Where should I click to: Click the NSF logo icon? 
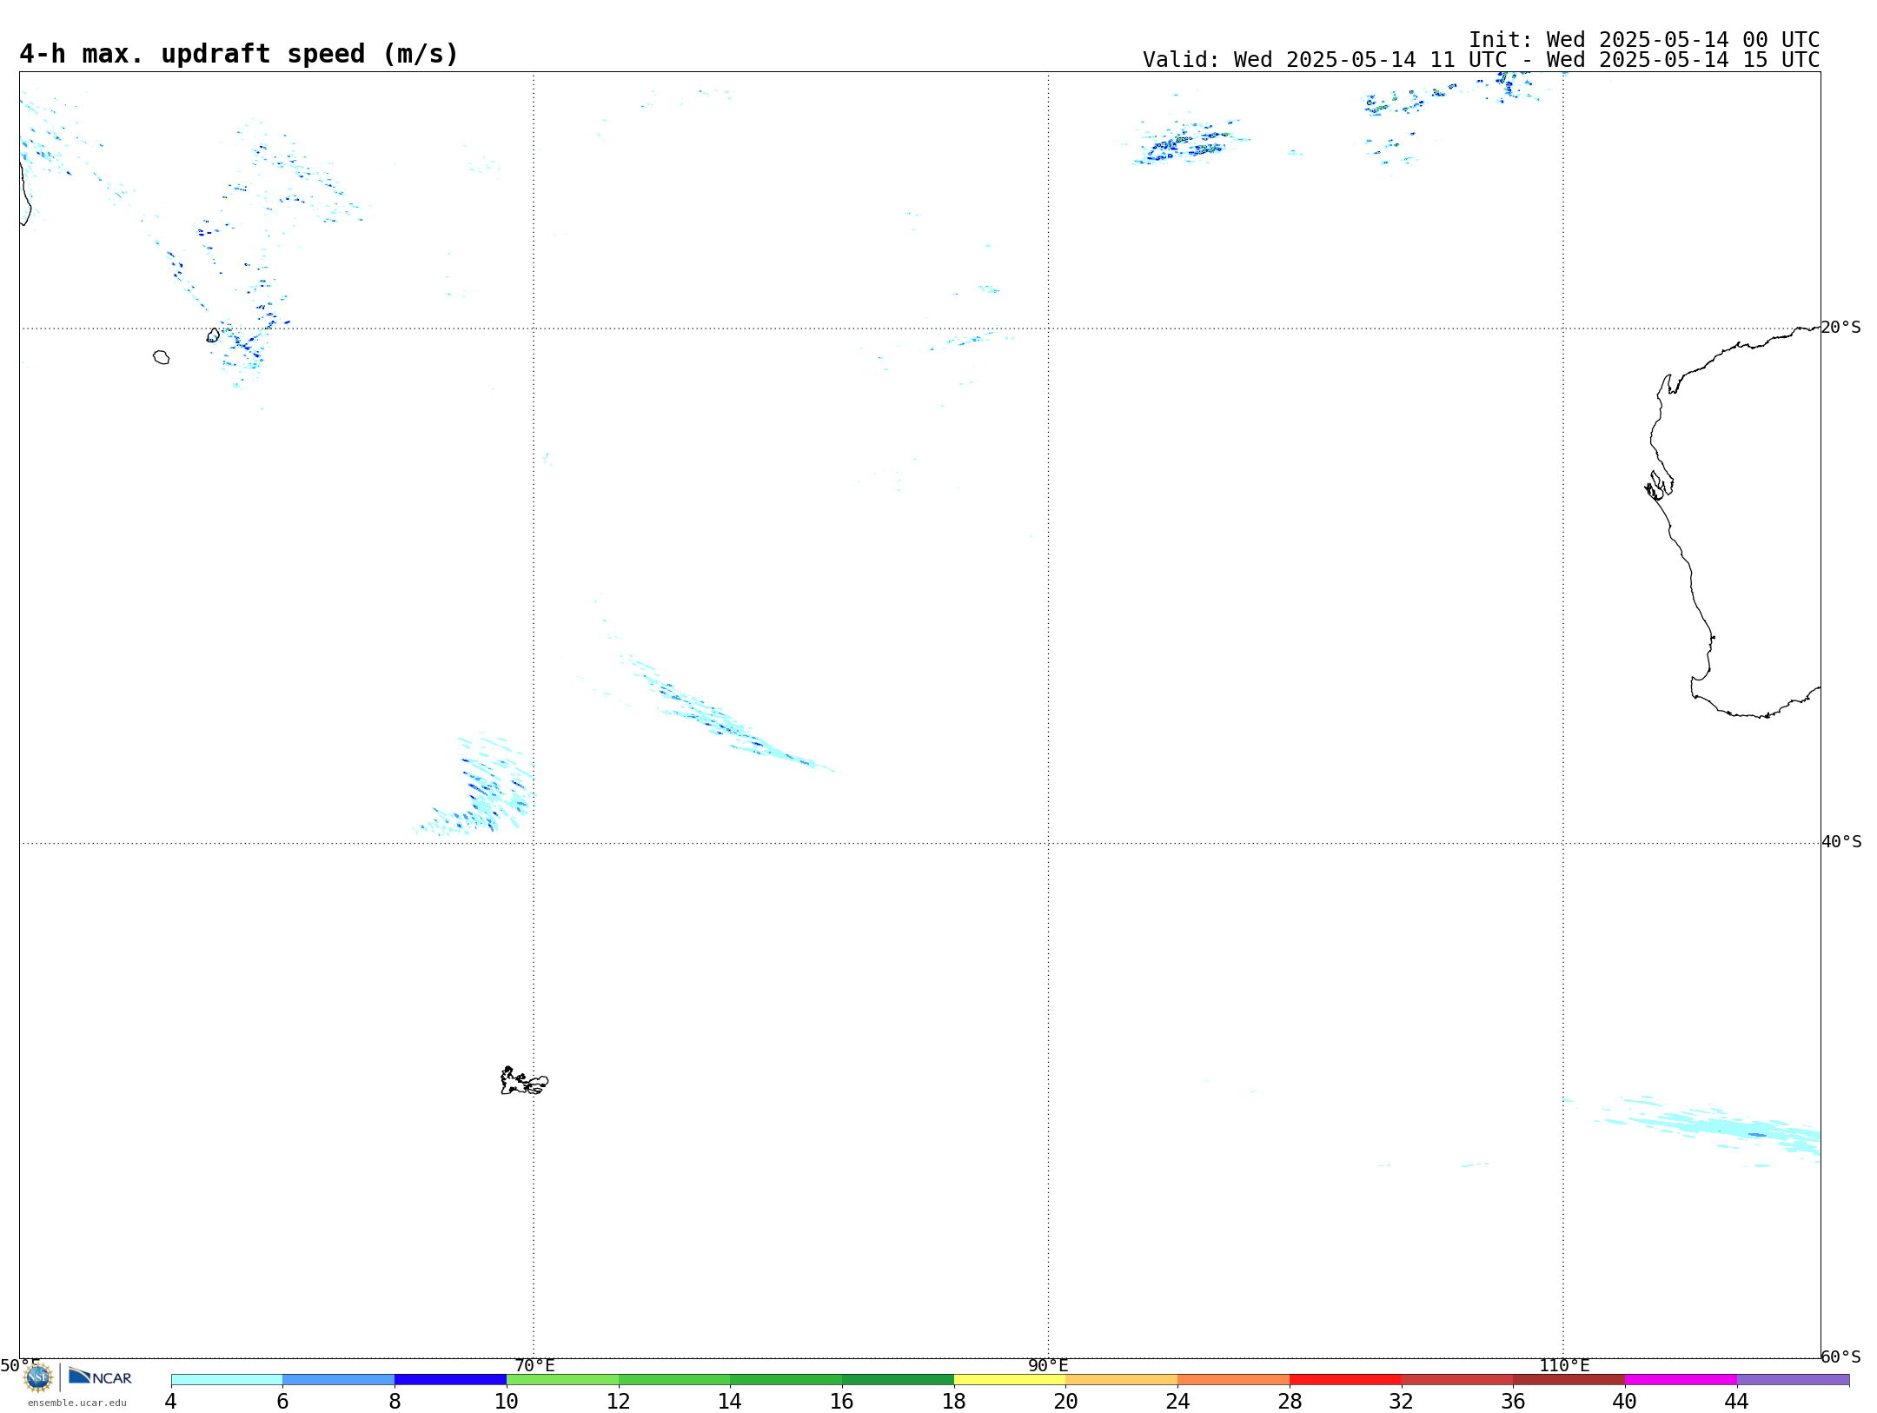pos(37,1377)
